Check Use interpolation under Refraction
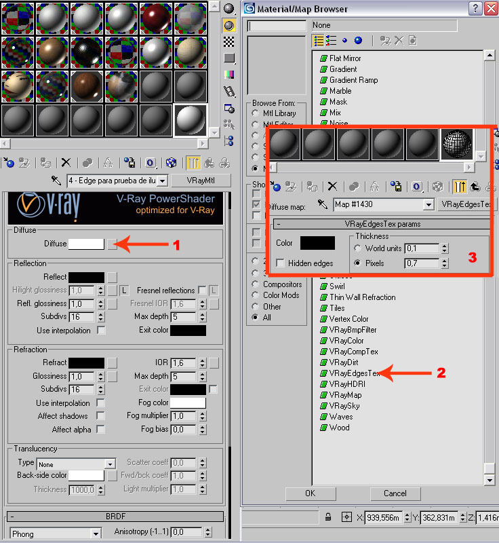This screenshot has height=543, width=499. click(100, 402)
